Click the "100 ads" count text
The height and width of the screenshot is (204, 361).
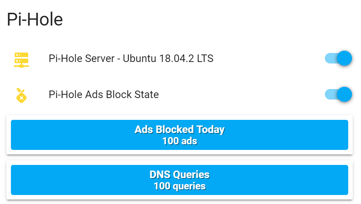(180, 141)
